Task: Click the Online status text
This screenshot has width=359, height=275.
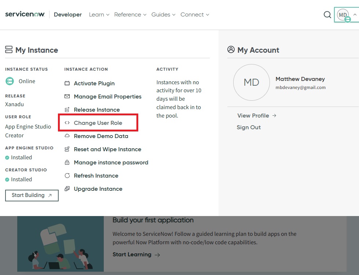Action: coord(27,81)
